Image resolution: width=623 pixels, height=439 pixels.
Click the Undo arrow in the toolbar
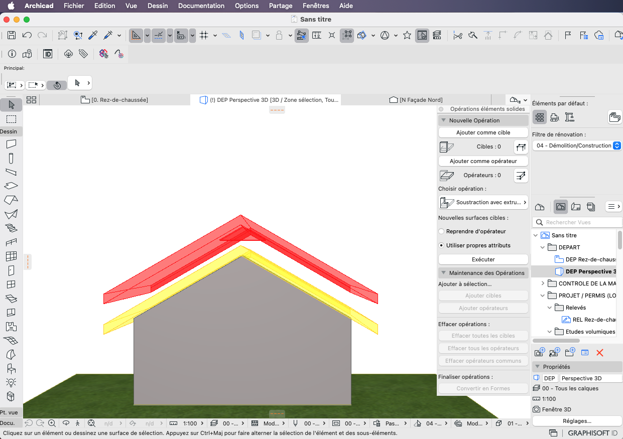coord(27,35)
